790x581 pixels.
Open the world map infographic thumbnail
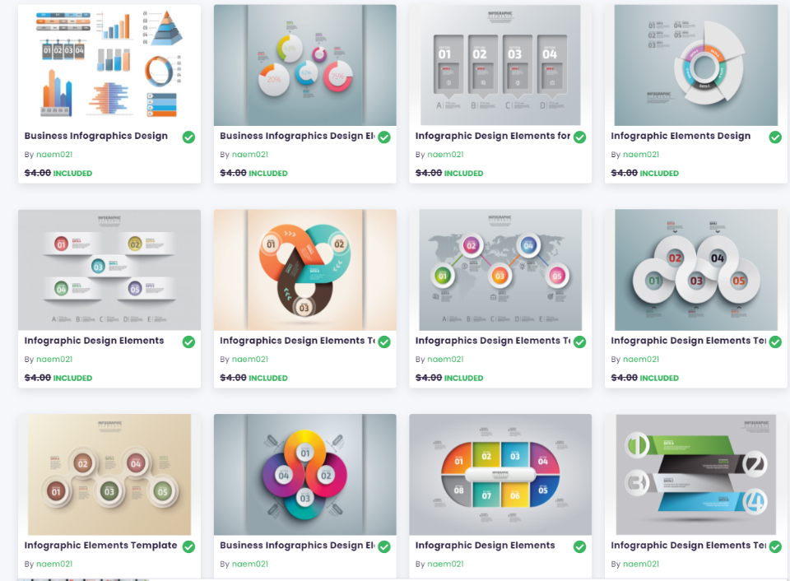500,270
